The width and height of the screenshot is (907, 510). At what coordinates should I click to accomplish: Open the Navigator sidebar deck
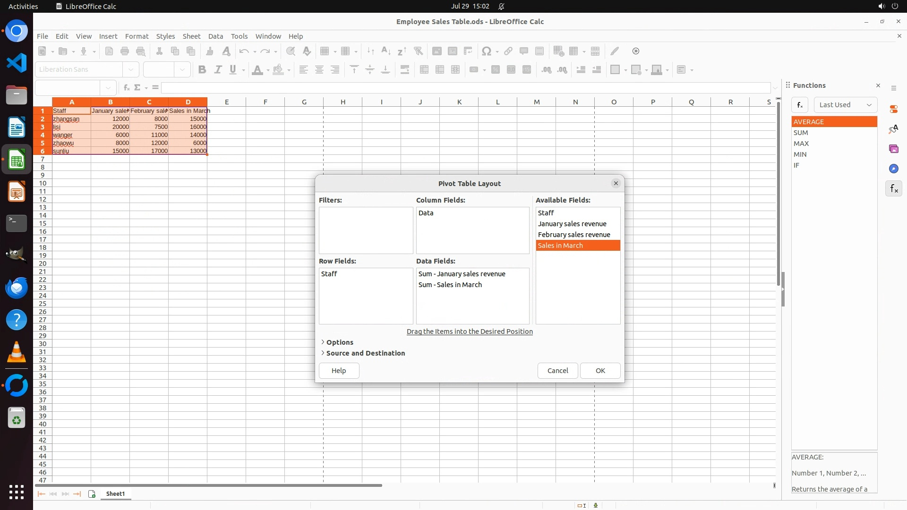pos(893,169)
